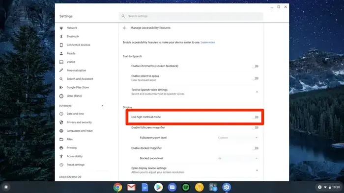Open Fullscreen zoom level dropdown

click(238, 138)
